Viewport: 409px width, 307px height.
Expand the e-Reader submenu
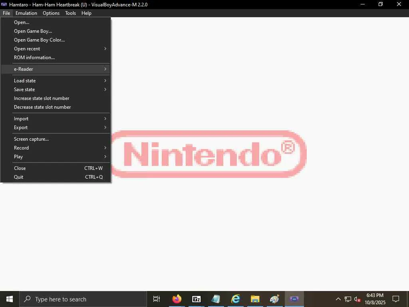pos(56,69)
